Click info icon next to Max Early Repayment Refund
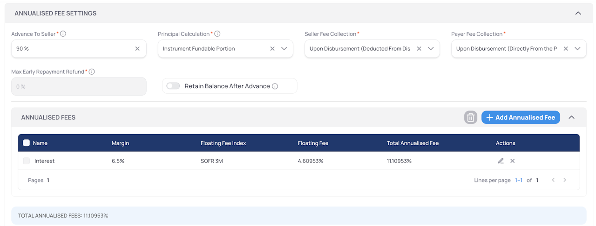The image size is (596, 226). [92, 72]
